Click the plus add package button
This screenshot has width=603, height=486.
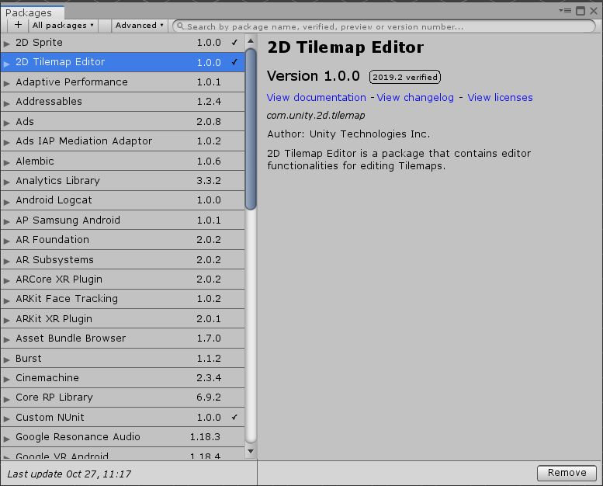(x=18, y=26)
